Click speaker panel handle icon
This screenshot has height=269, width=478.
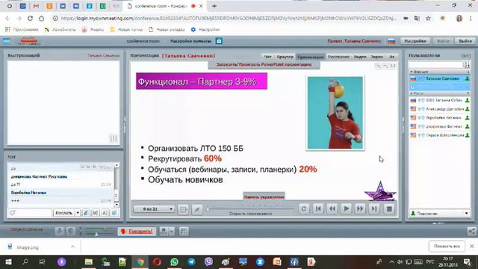(113, 138)
